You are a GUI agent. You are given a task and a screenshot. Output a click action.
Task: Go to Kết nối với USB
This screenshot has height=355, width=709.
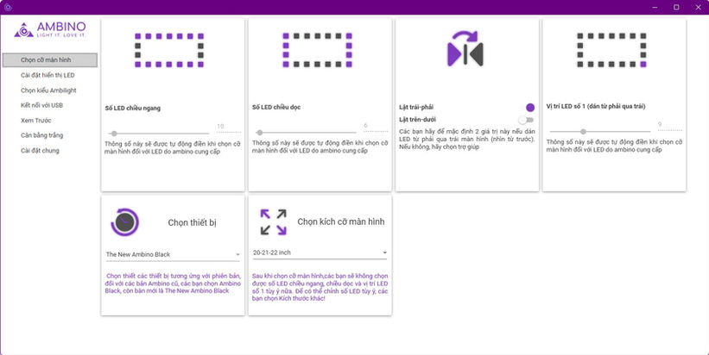41,105
